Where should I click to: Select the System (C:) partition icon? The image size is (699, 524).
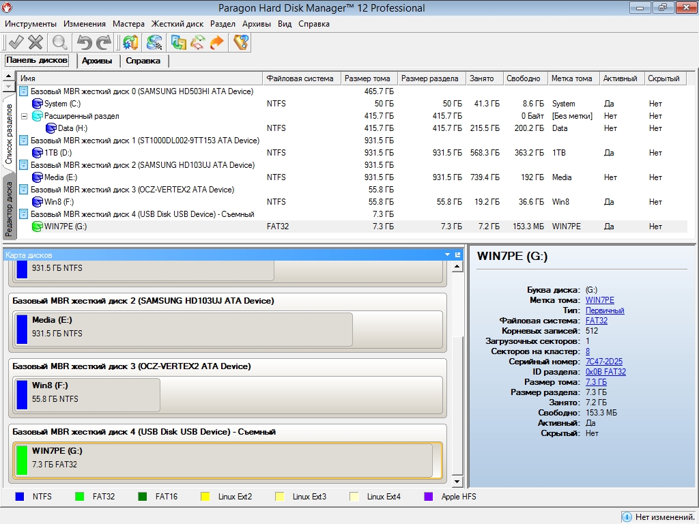pyautogui.click(x=38, y=104)
